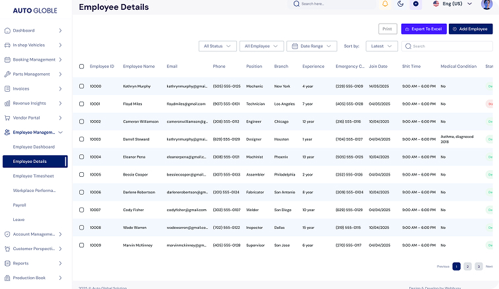Screen dimensions: 499x289
Task: Expand the Invoices menu chevron
Action: tap(60, 89)
